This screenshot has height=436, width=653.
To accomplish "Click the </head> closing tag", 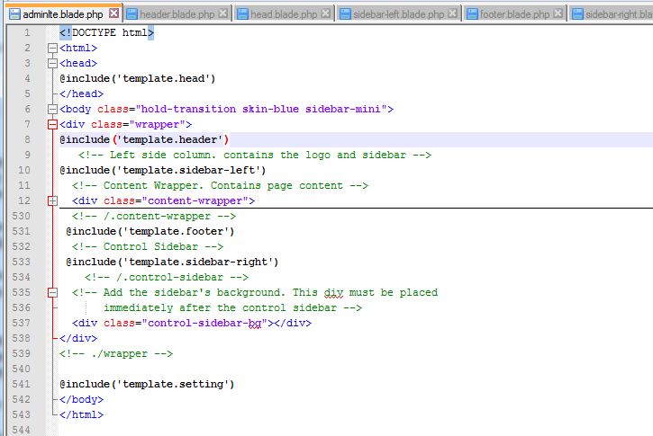I will pyautogui.click(x=81, y=93).
